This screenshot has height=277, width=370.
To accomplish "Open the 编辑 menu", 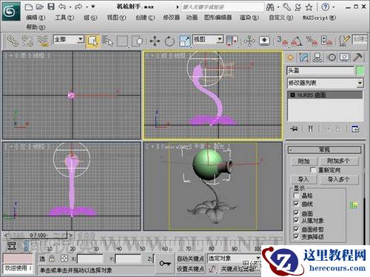I will pyautogui.click(x=36, y=18).
